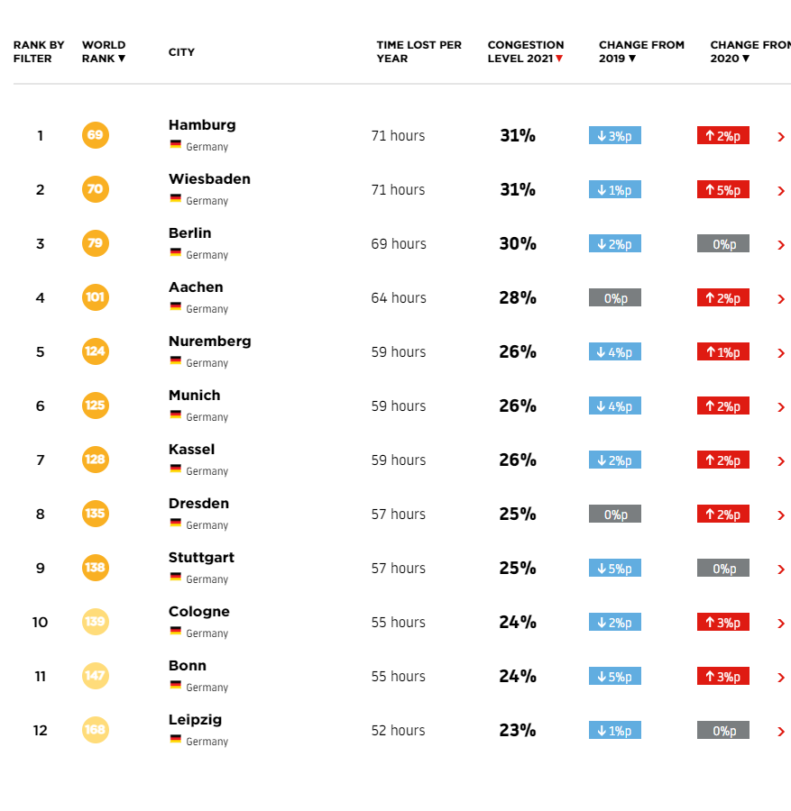
Task: Click Cologne's world rank 139 badge
Action: coord(95,623)
